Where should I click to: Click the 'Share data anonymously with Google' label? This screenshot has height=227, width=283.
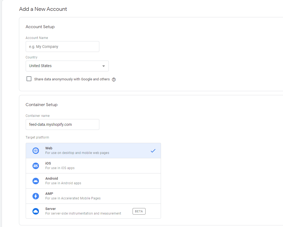tap(72, 79)
